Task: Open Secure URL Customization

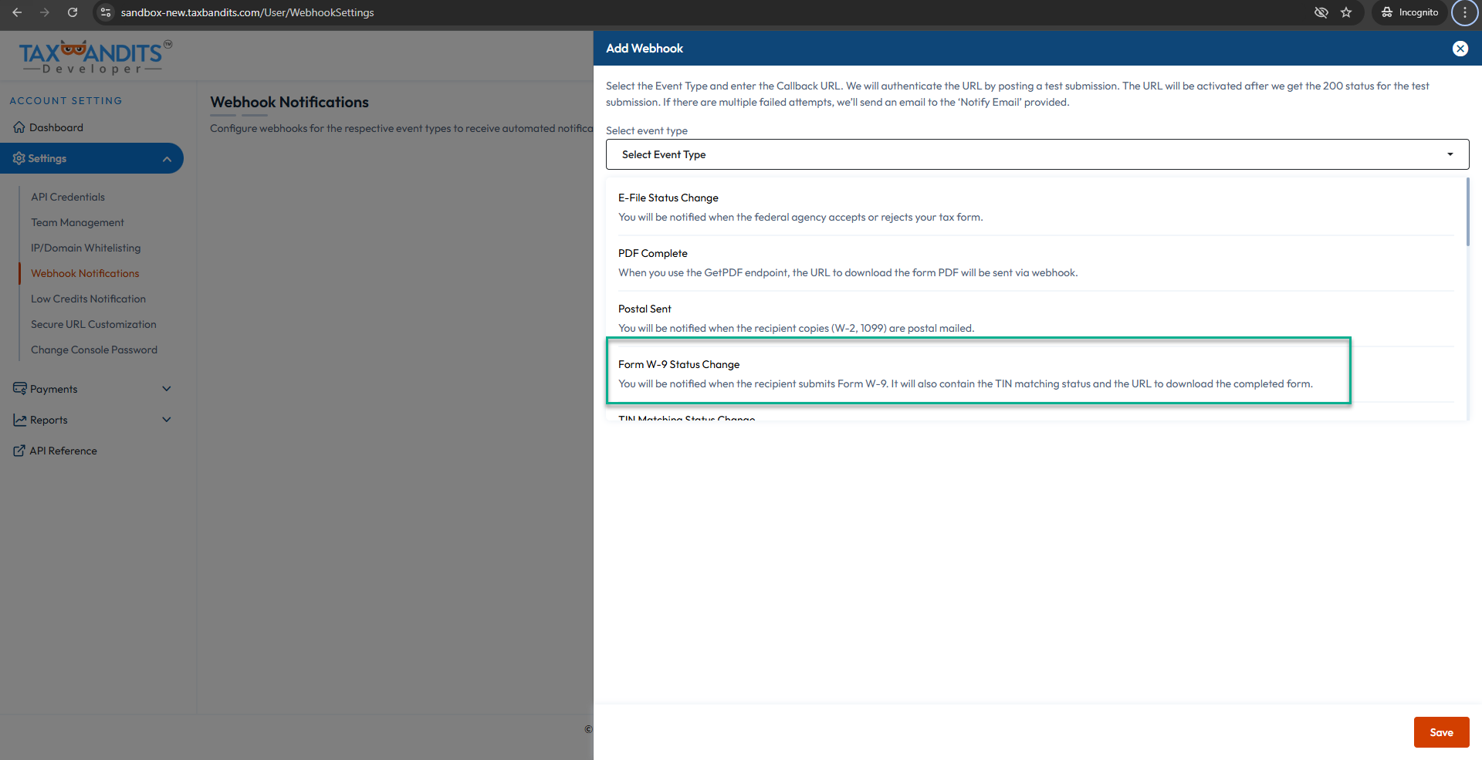Action: [93, 324]
